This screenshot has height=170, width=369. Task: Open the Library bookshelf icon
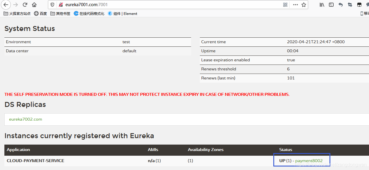(322, 5)
